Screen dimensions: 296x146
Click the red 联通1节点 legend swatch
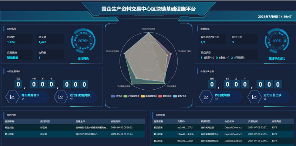tap(160, 96)
